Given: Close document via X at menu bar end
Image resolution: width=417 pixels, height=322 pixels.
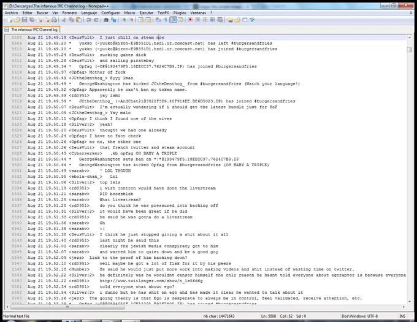Looking at the screenshot, I should coord(411,13).
